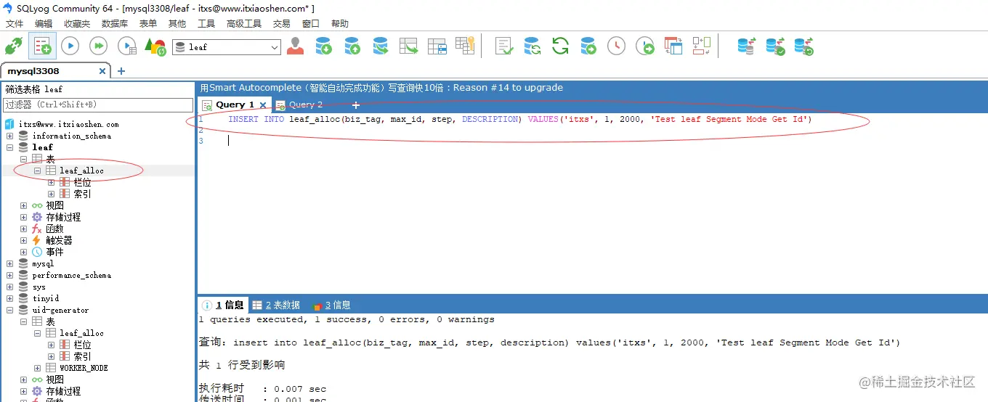
Task: Click the Reason #14 to upgrade banner
Action: click(x=381, y=87)
